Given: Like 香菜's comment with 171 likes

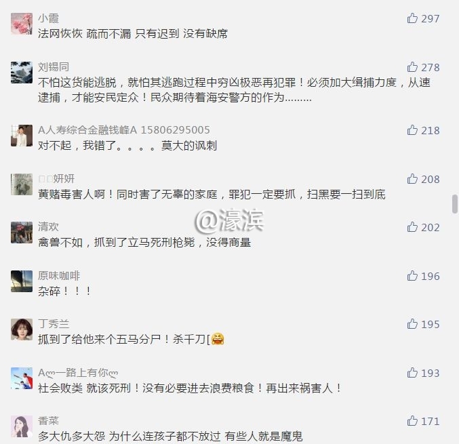Looking at the screenshot, I should coord(412,421).
